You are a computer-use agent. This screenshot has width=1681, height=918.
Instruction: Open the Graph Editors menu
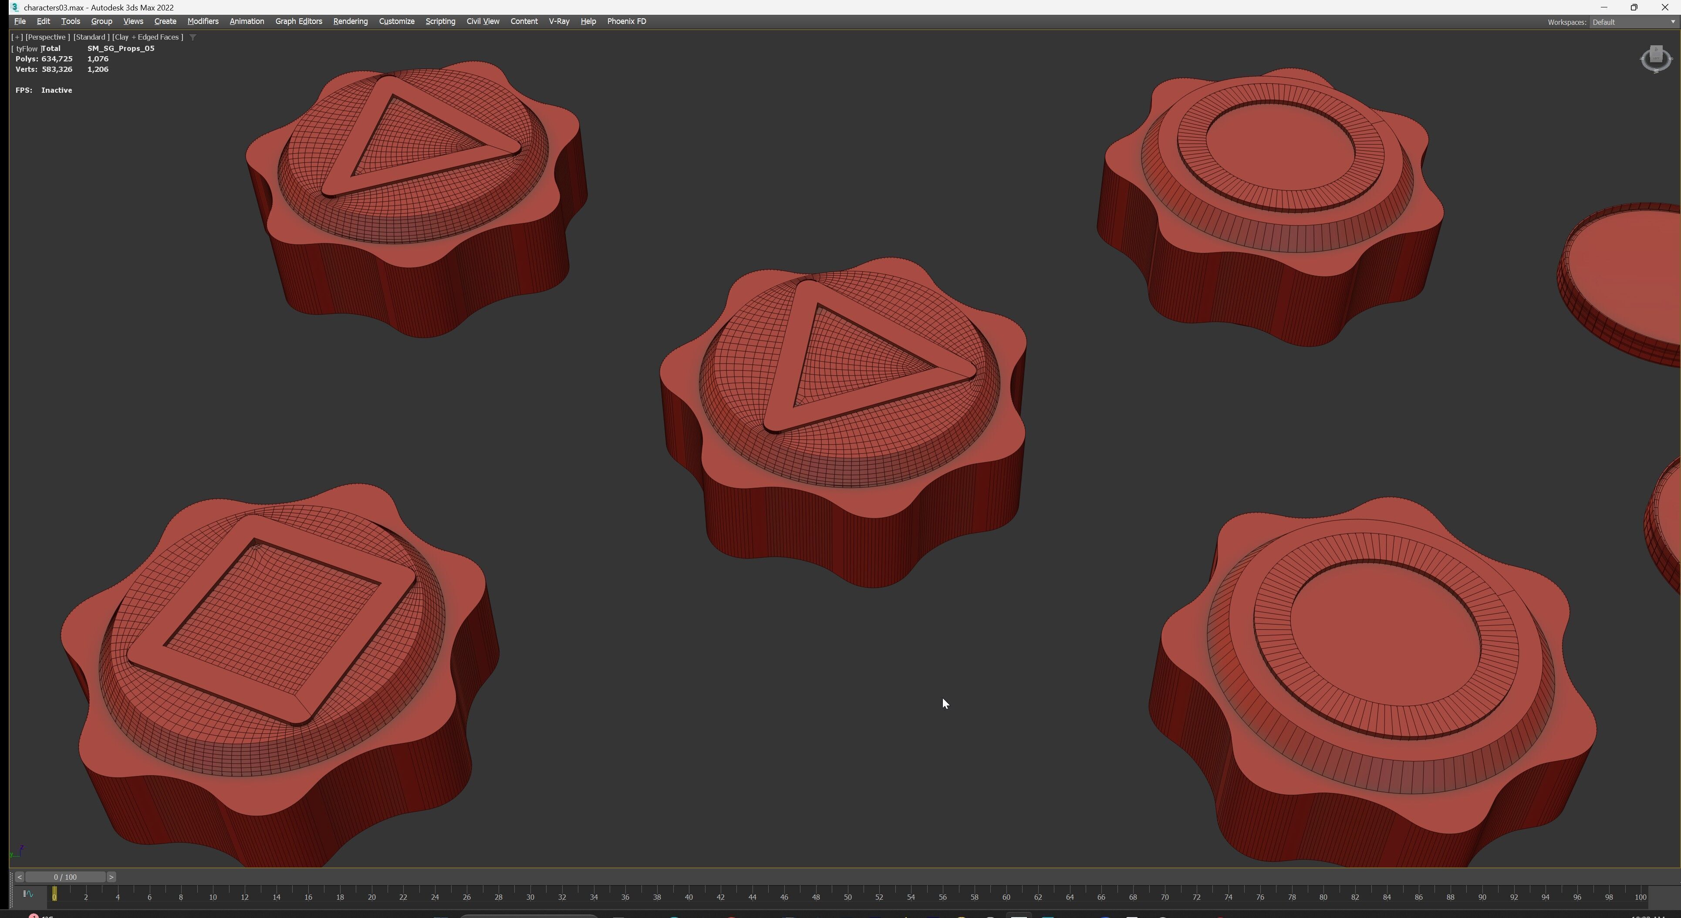[298, 21]
